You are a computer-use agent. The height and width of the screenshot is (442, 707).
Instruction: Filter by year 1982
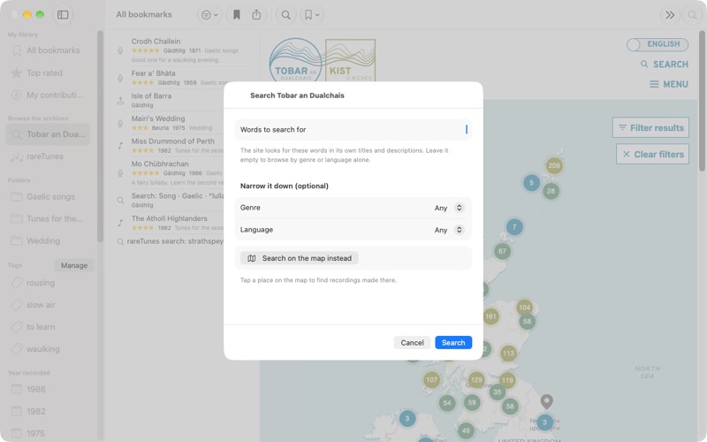click(49, 411)
